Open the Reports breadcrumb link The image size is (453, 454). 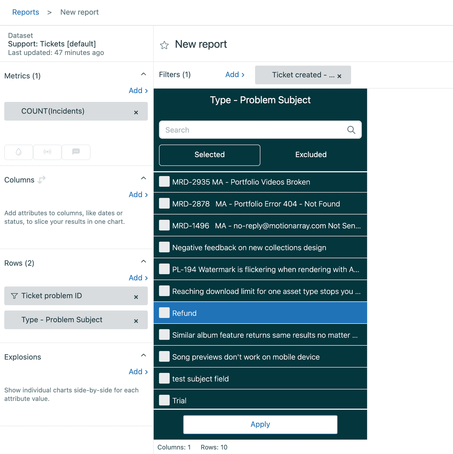[x=26, y=12]
